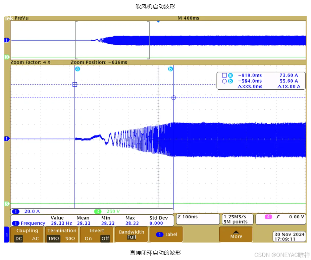Click the 55.60 A cursor value
311x260 pixels.
[289, 81]
